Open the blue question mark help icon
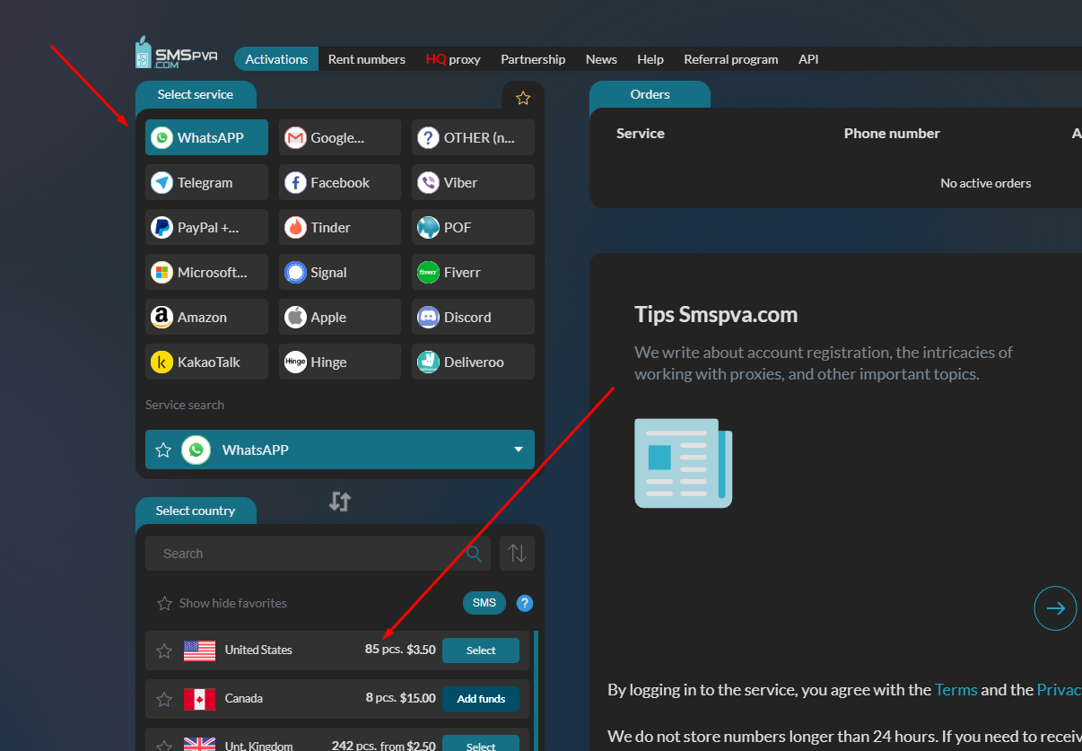Screen dimensions: 1082x751 pos(525,603)
